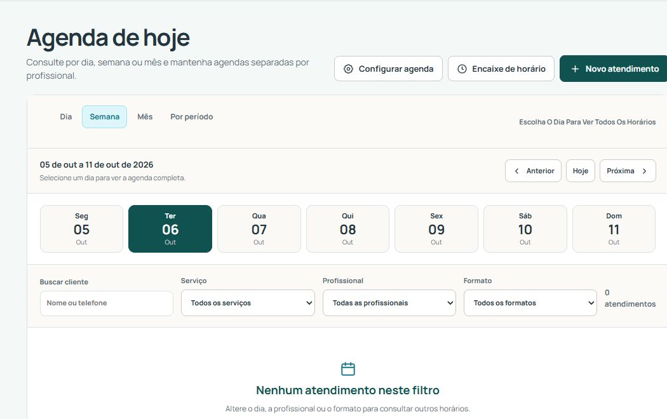This screenshot has height=419, width=667.
Task: Select the Semana view tab
Action: point(105,117)
